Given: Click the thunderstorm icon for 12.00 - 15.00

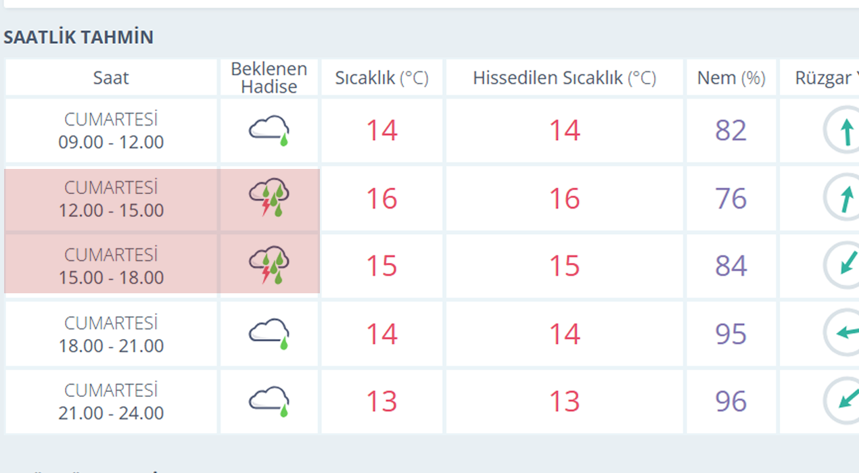Looking at the screenshot, I should [x=269, y=198].
